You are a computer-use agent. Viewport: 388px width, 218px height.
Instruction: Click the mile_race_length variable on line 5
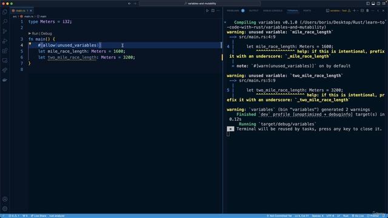[x=67, y=51]
